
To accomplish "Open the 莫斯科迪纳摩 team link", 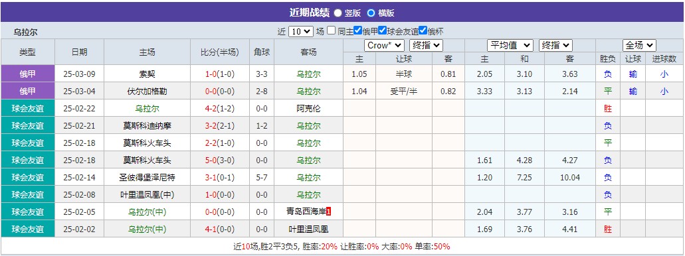I will (147, 125).
